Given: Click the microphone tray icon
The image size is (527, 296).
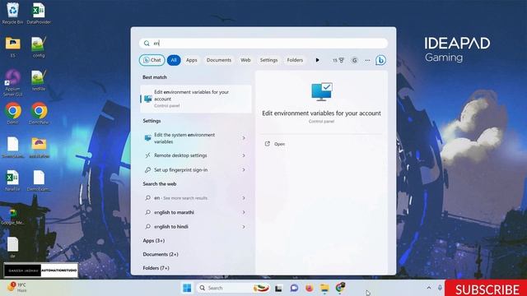Looking at the screenshot, I should (440, 288).
